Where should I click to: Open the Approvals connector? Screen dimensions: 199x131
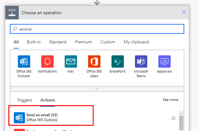click(x=164, y=64)
